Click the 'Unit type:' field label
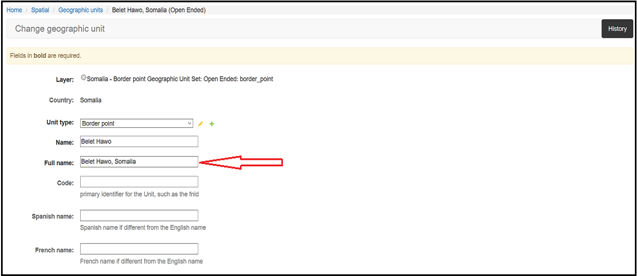The height and width of the screenshot is (276, 637). point(60,123)
